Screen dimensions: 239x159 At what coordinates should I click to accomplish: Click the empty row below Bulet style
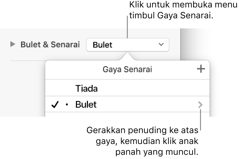pyautogui.click(x=127, y=114)
